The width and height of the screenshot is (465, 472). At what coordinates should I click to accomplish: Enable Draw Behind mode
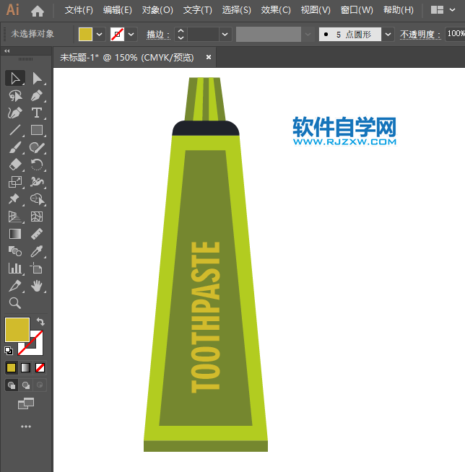click(x=26, y=385)
